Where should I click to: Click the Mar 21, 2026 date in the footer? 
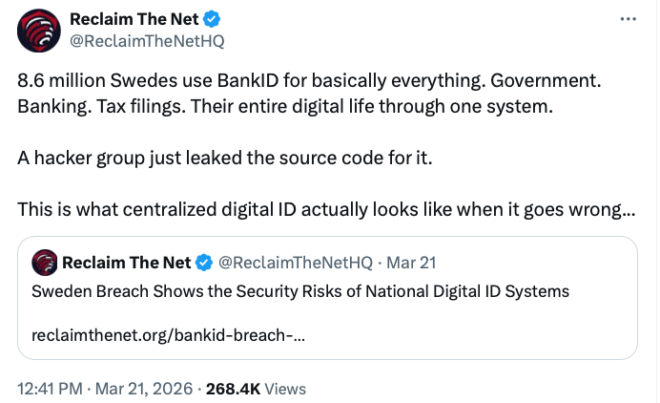point(147,389)
